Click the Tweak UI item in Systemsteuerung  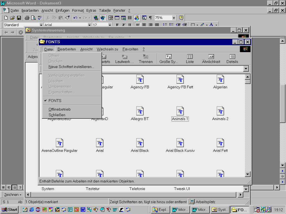click(182, 189)
